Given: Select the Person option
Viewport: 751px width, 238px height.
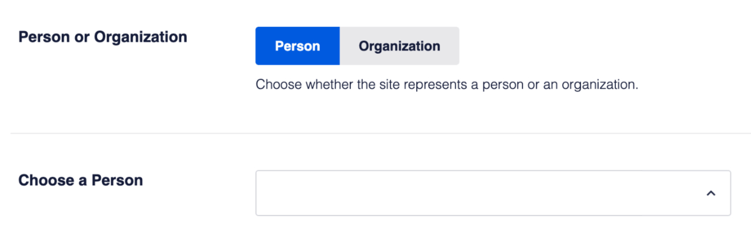Looking at the screenshot, I should [x=297, y=46].
